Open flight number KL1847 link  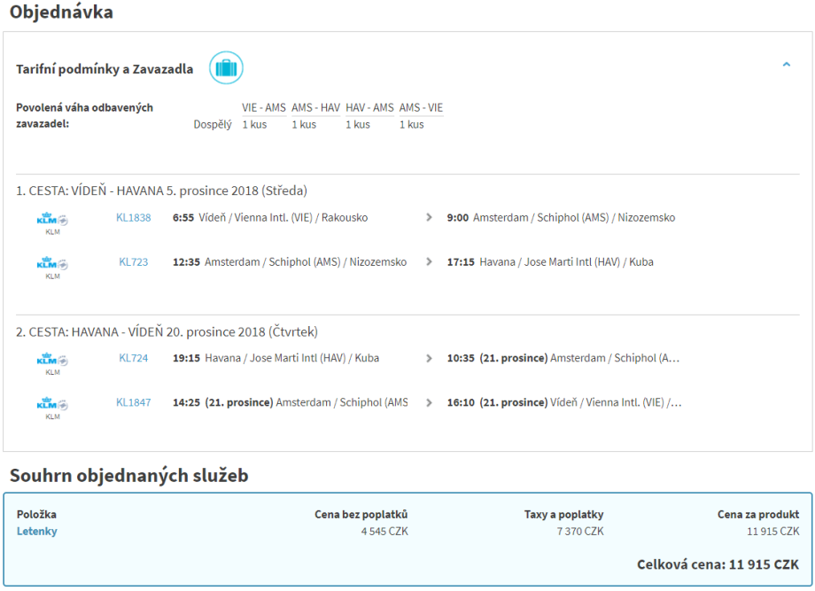pos(134,403)
